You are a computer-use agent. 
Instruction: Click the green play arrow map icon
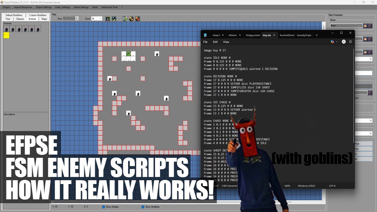pyautogui.click(x=125, y=19)
